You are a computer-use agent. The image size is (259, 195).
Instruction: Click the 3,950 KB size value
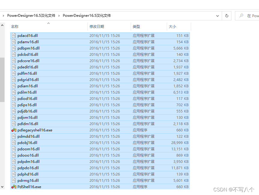click(181, 161)
